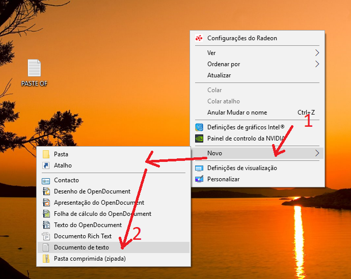Click the Rich Text document icon
The image size is (351, 279).
[x=46, y=236]
